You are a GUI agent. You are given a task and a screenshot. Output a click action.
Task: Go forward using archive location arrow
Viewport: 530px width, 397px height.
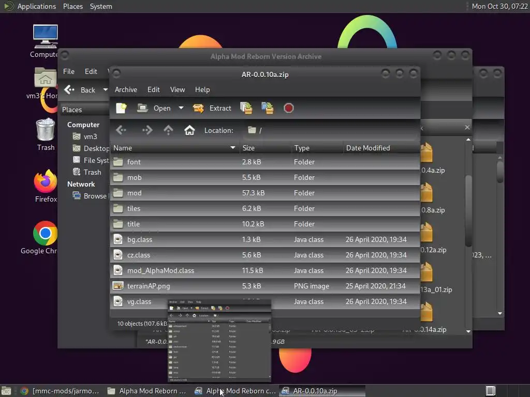[147, 130]
